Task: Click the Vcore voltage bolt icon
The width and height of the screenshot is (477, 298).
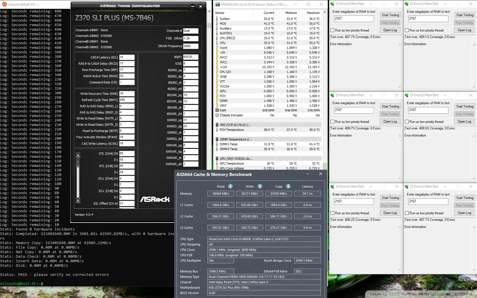Action: pyautogui.click(x=217, y=48)
